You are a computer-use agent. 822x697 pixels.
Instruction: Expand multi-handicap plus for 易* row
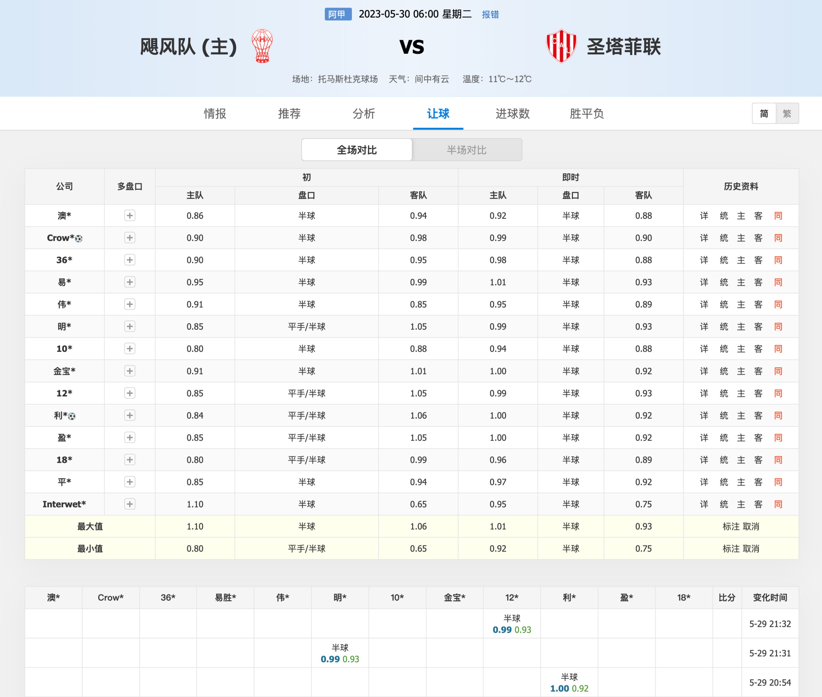pyautogui.click(x=129, y=282)
